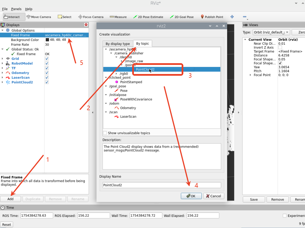Expand the Focal Point property
The width and height of the screenshot is (305, 228).
point(250,75)
